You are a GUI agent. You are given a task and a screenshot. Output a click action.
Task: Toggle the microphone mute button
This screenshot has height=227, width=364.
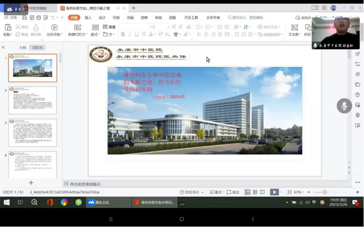344,106
